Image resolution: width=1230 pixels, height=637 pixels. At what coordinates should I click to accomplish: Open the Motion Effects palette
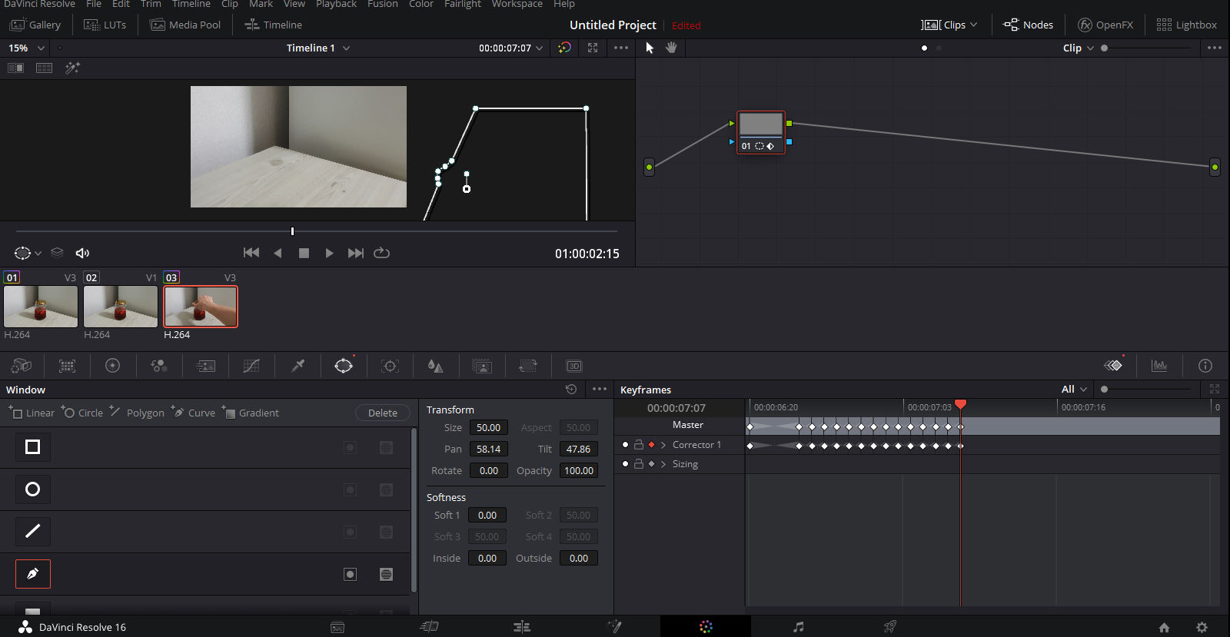pyautogui.click(x=205, y=366)
